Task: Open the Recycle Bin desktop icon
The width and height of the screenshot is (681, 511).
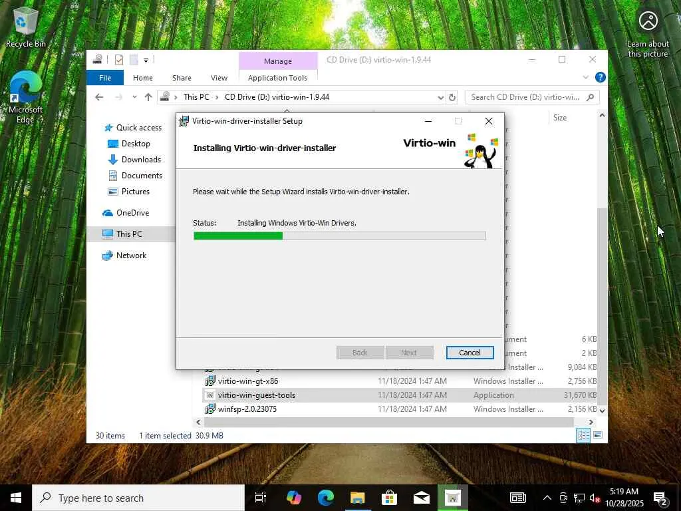Action: (x=26, y=27)
